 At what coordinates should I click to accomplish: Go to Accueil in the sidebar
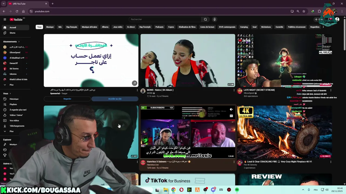tap(15, 27)
